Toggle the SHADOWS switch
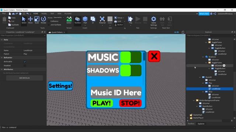 coord(131,70)
